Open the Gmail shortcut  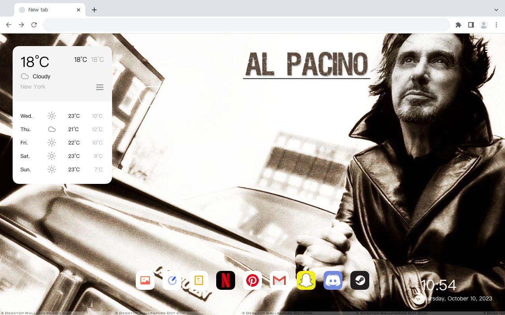(279, 280)
